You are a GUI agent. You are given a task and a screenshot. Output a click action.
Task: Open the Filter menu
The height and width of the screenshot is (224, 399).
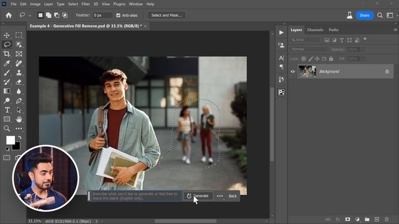(x=85, y=4)
